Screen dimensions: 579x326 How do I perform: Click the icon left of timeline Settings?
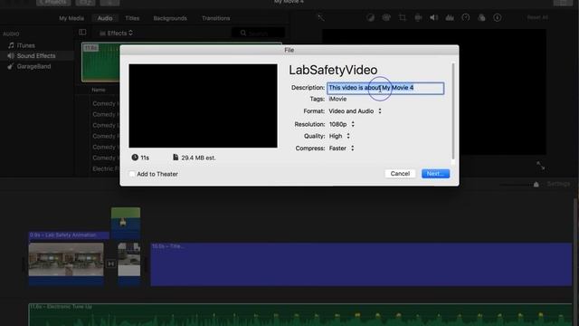[536, 184]
